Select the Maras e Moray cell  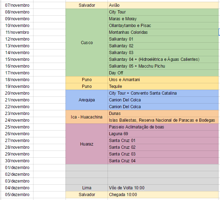[163, 19]
